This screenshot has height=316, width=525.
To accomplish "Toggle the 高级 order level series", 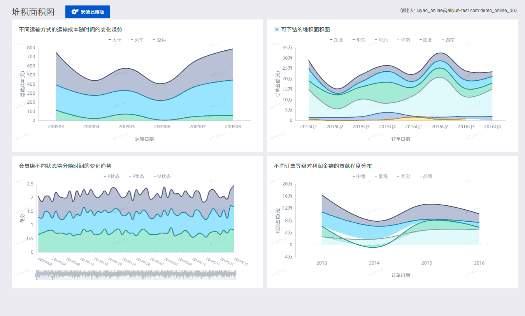I will (x=426, y=177).
